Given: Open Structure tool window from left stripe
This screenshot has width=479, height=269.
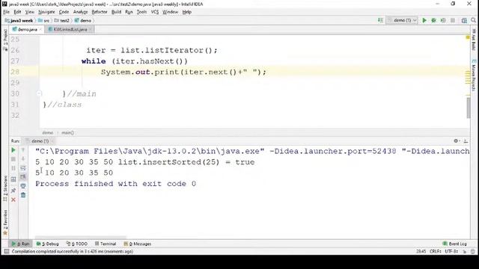Looking at the screenshot, I should pyautogui.click(x=5, y=188).
